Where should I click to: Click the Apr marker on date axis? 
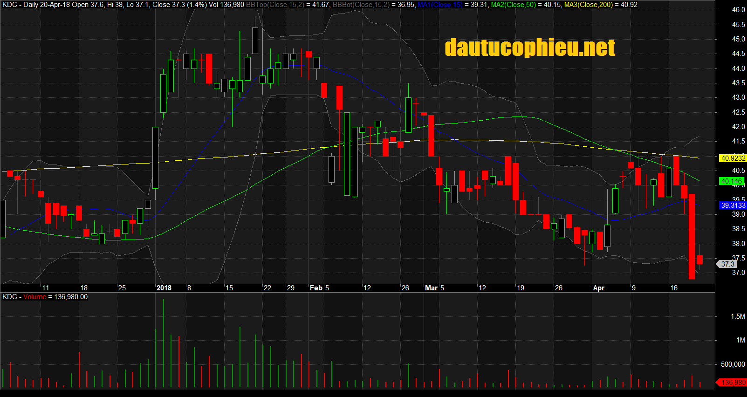point(598,288)
